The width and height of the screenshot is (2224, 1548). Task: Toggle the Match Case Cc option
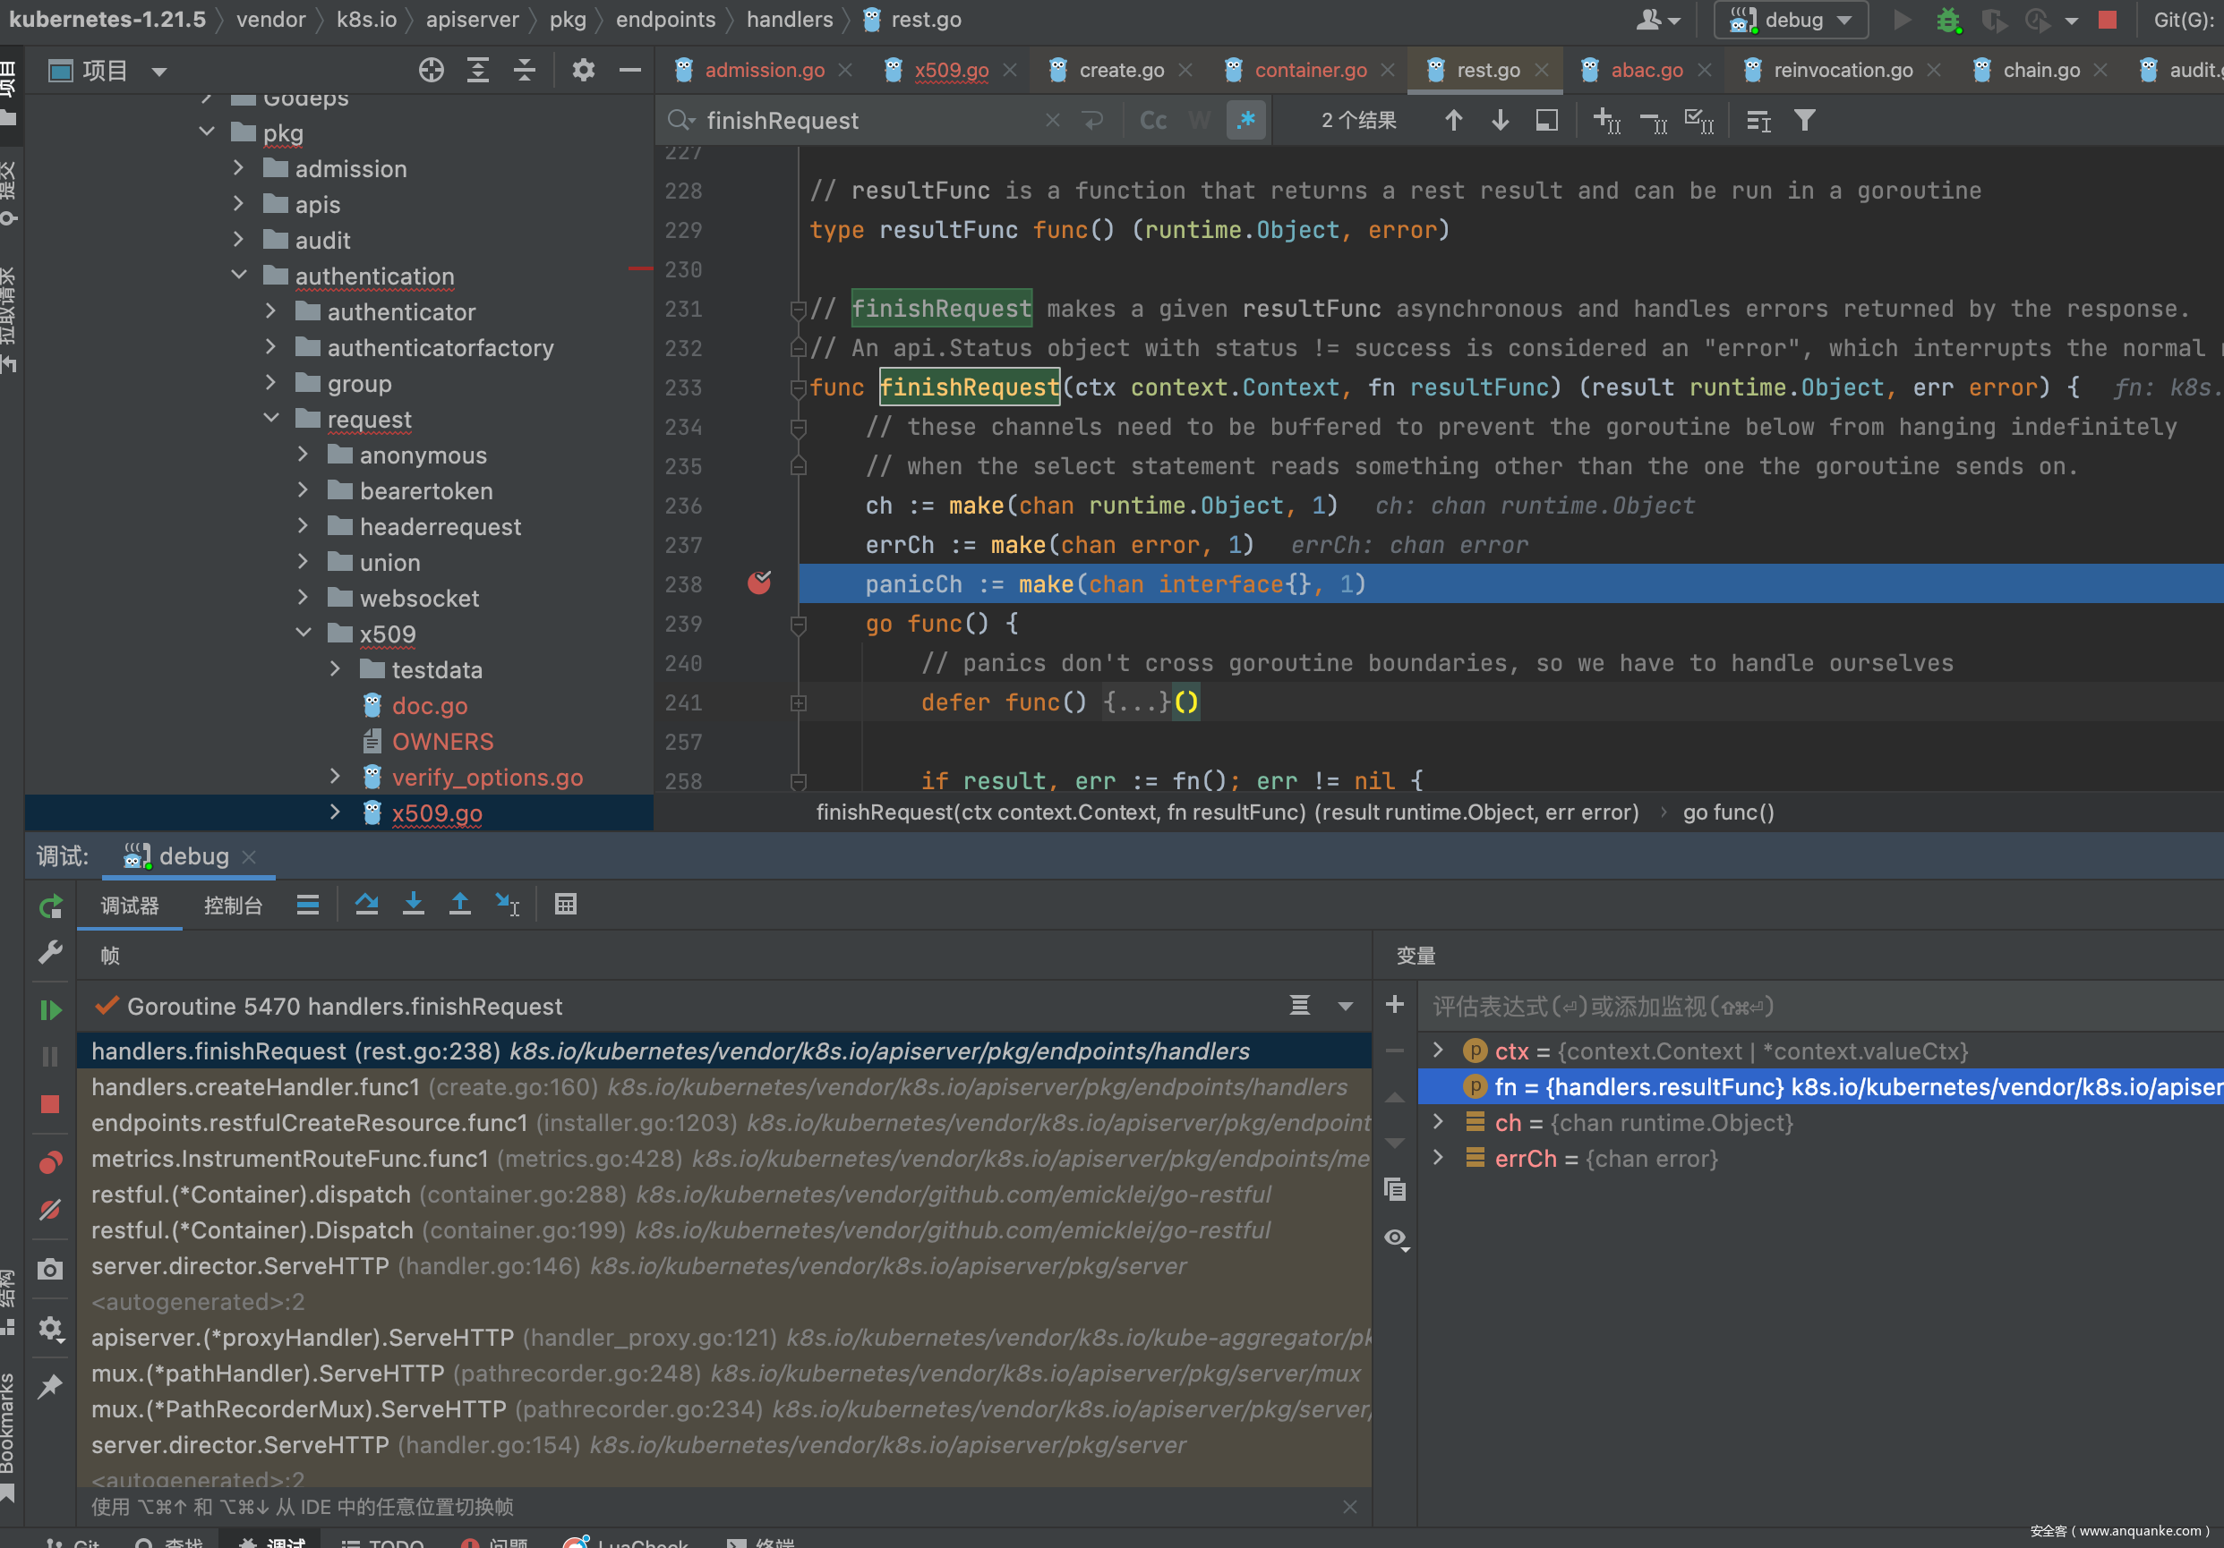tap(1152, 121)
